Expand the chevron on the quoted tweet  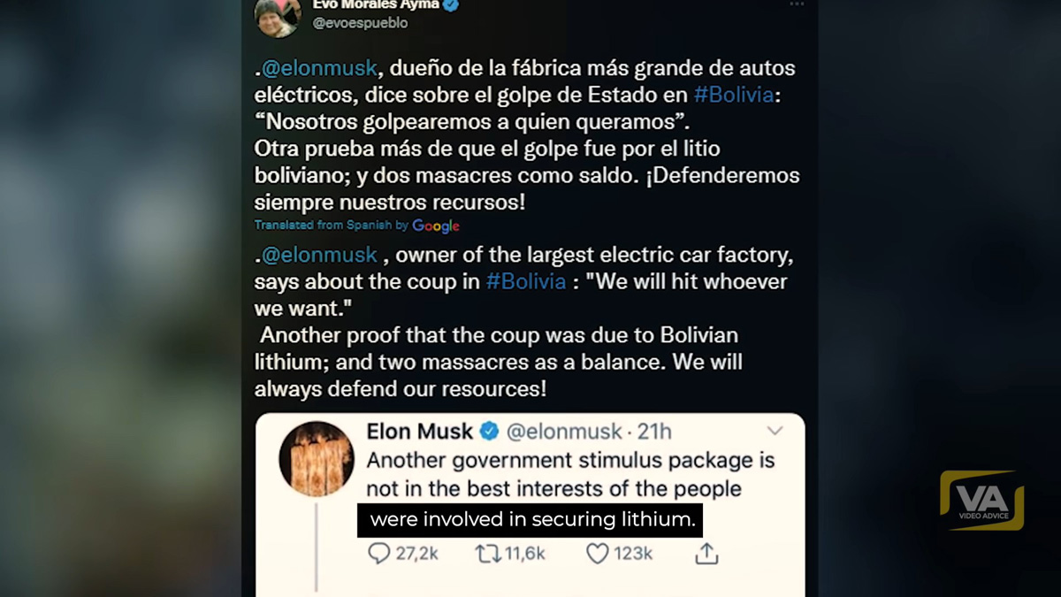coord(775,431)
